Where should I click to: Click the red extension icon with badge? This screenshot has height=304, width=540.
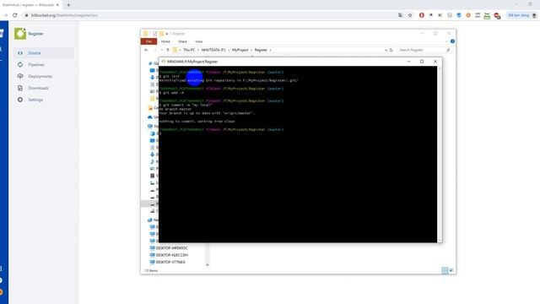click(497, 15)
